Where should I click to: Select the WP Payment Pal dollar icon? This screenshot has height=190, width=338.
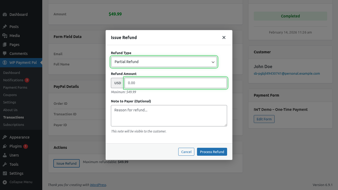[x=4, y=63]
